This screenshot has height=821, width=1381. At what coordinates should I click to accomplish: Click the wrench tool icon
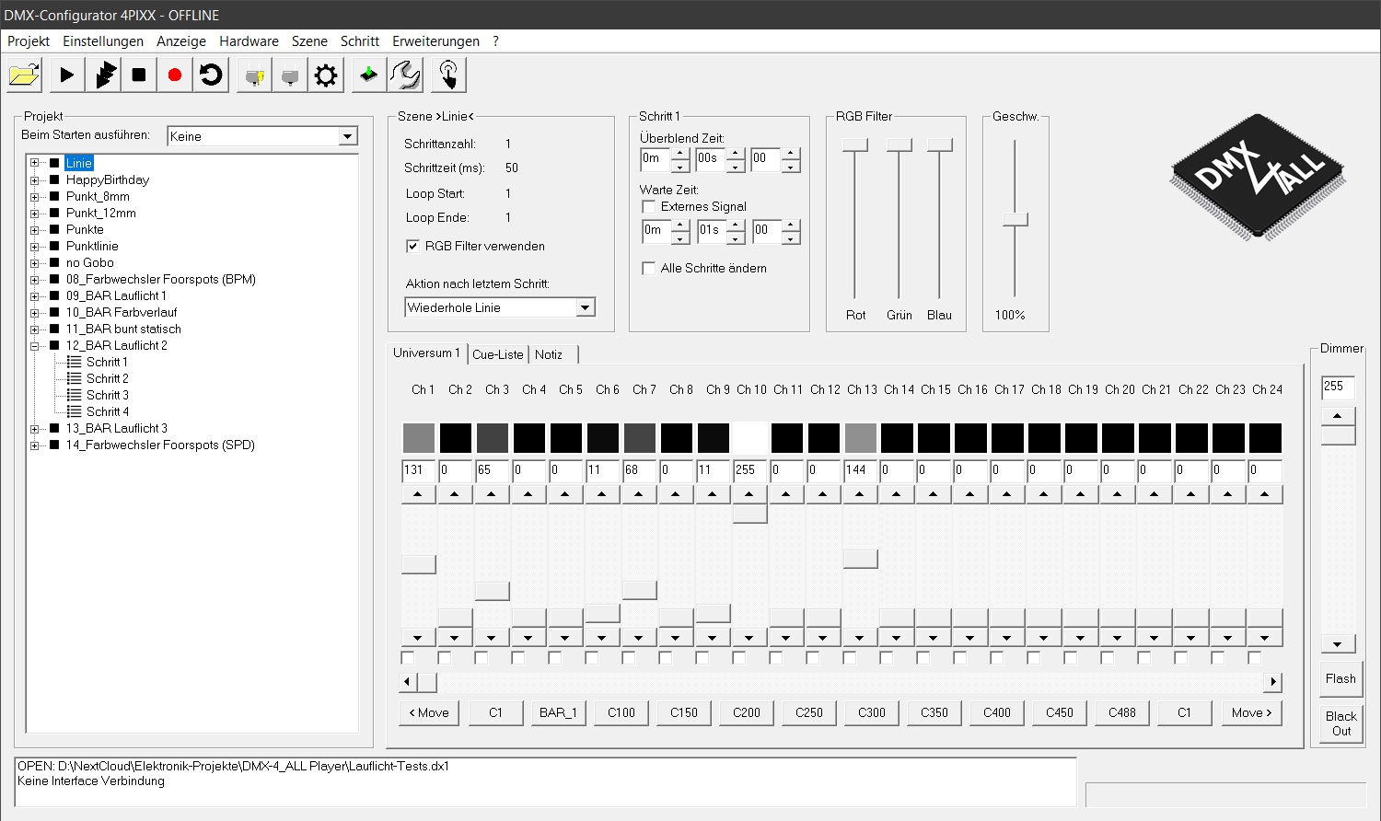tap(405, 75)
